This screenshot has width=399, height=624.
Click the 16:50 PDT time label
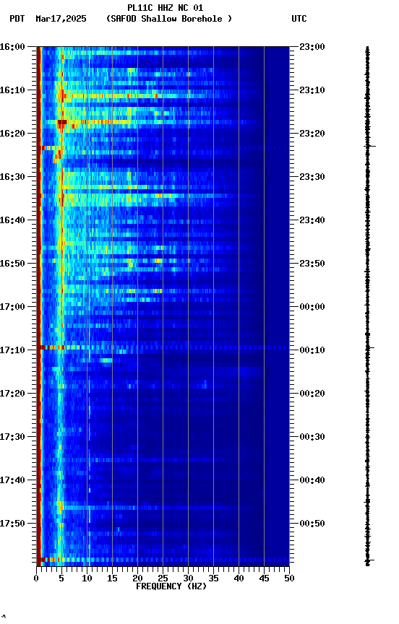[x=12, y=264]
